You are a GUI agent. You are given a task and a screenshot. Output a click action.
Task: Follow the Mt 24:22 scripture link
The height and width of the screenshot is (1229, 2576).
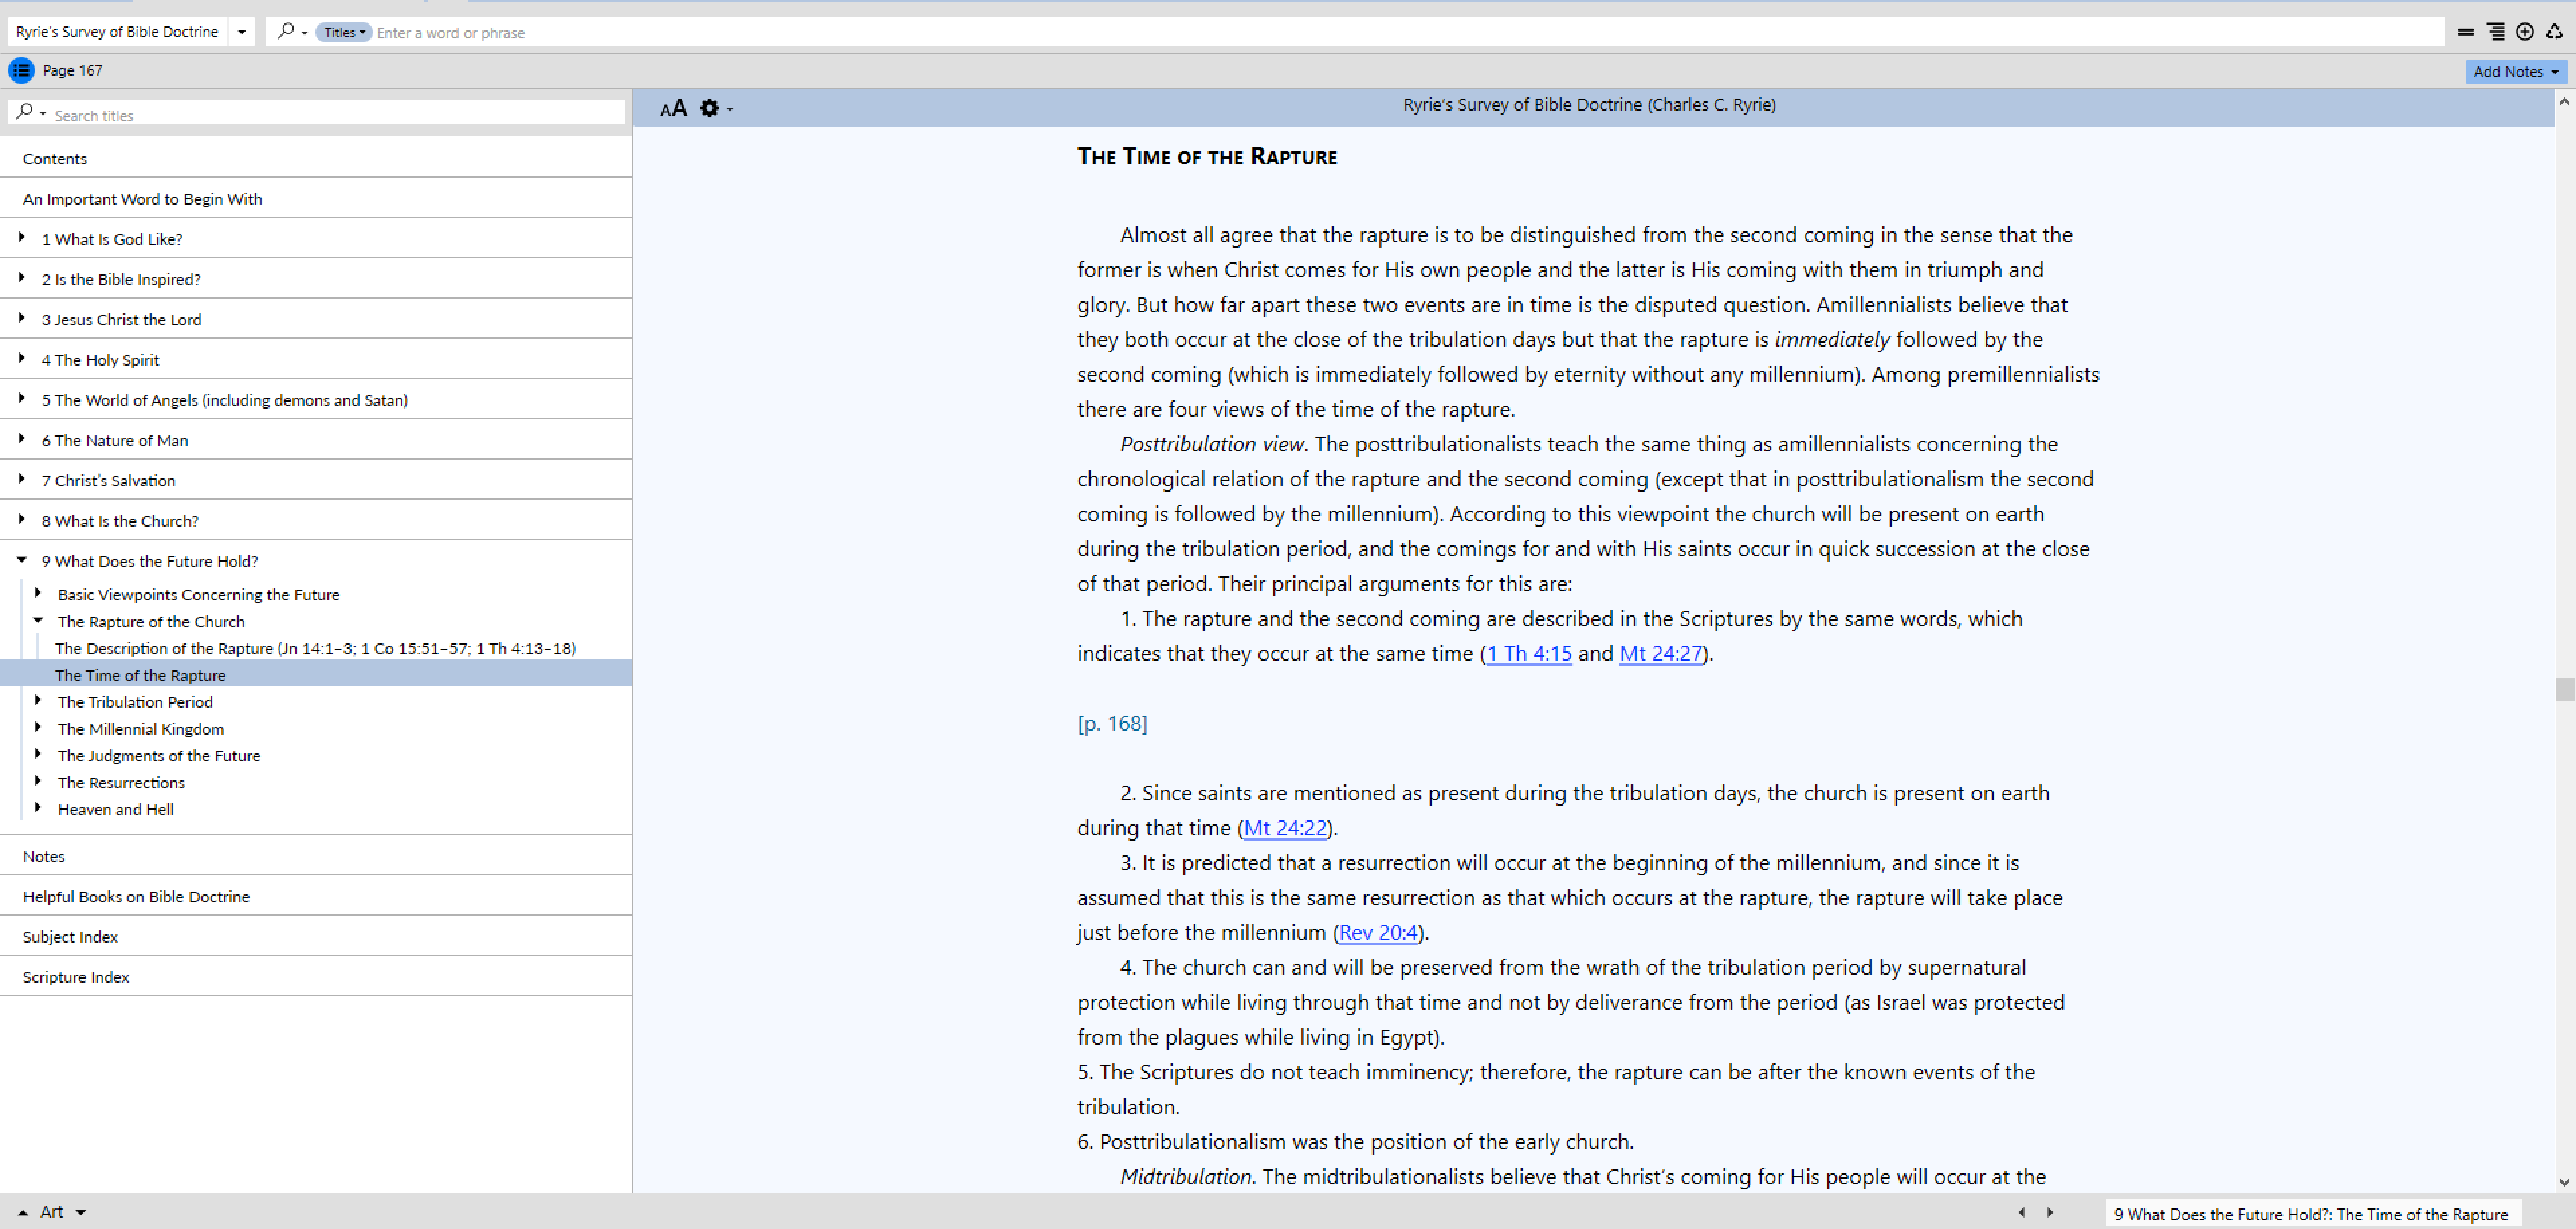tap(1285, 828)
